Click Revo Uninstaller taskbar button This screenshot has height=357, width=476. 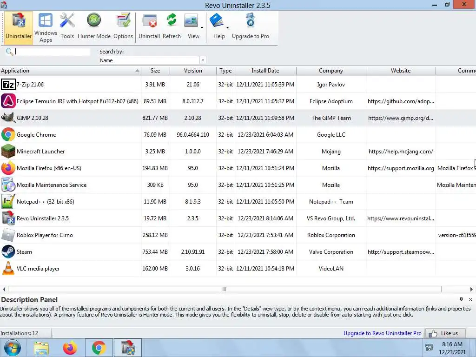(x=128, y=348)
